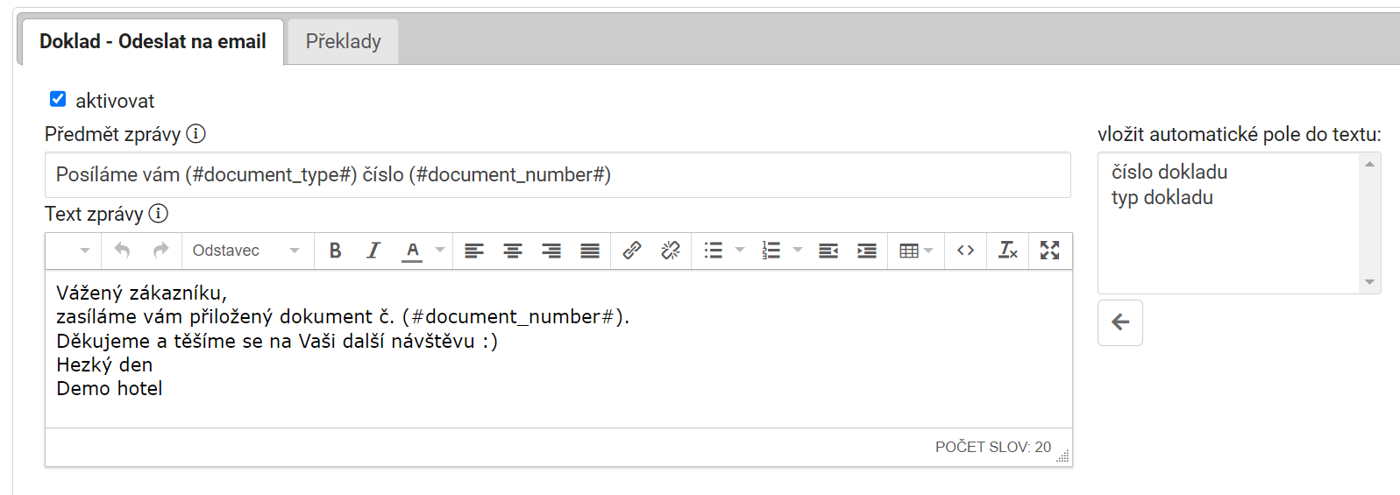Justify the paragraph text
Screen dimensions: 1400x495
click(x=590, y=251)
